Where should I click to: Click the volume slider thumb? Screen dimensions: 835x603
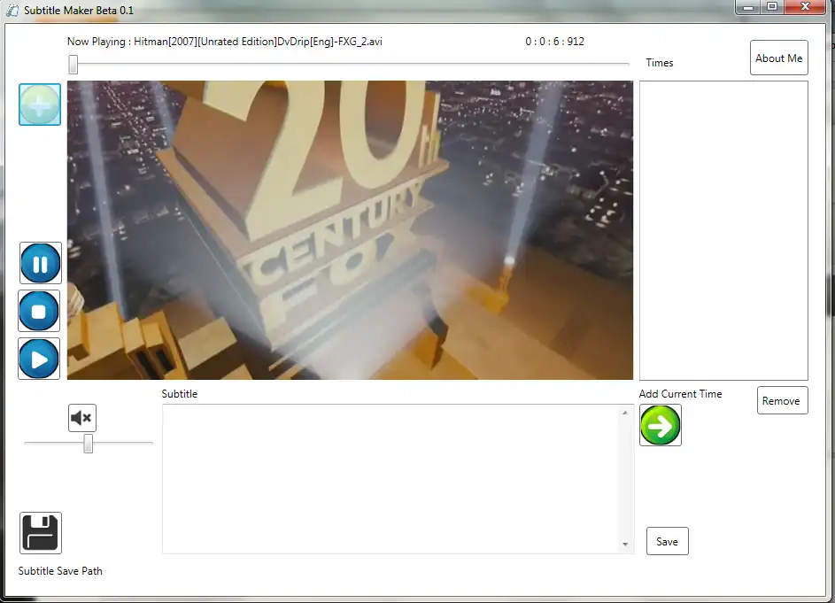pyautogui.click(x=89, y=444)
